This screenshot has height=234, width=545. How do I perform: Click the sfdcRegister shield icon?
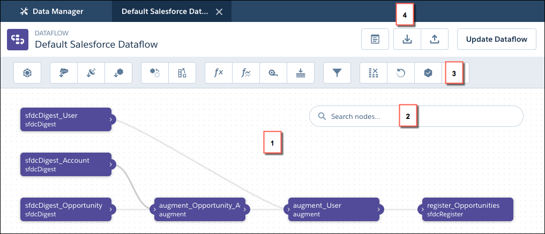tap(428, 73)
